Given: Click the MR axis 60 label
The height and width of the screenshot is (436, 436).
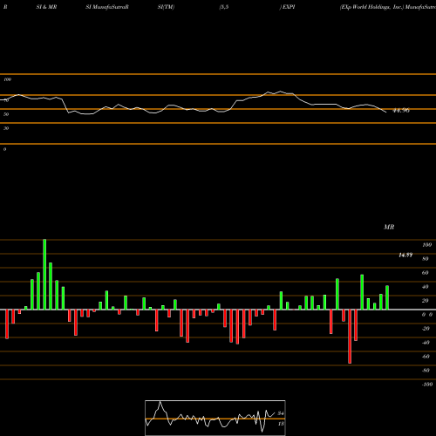Looking at the screenshot, I should click(426, 273).
